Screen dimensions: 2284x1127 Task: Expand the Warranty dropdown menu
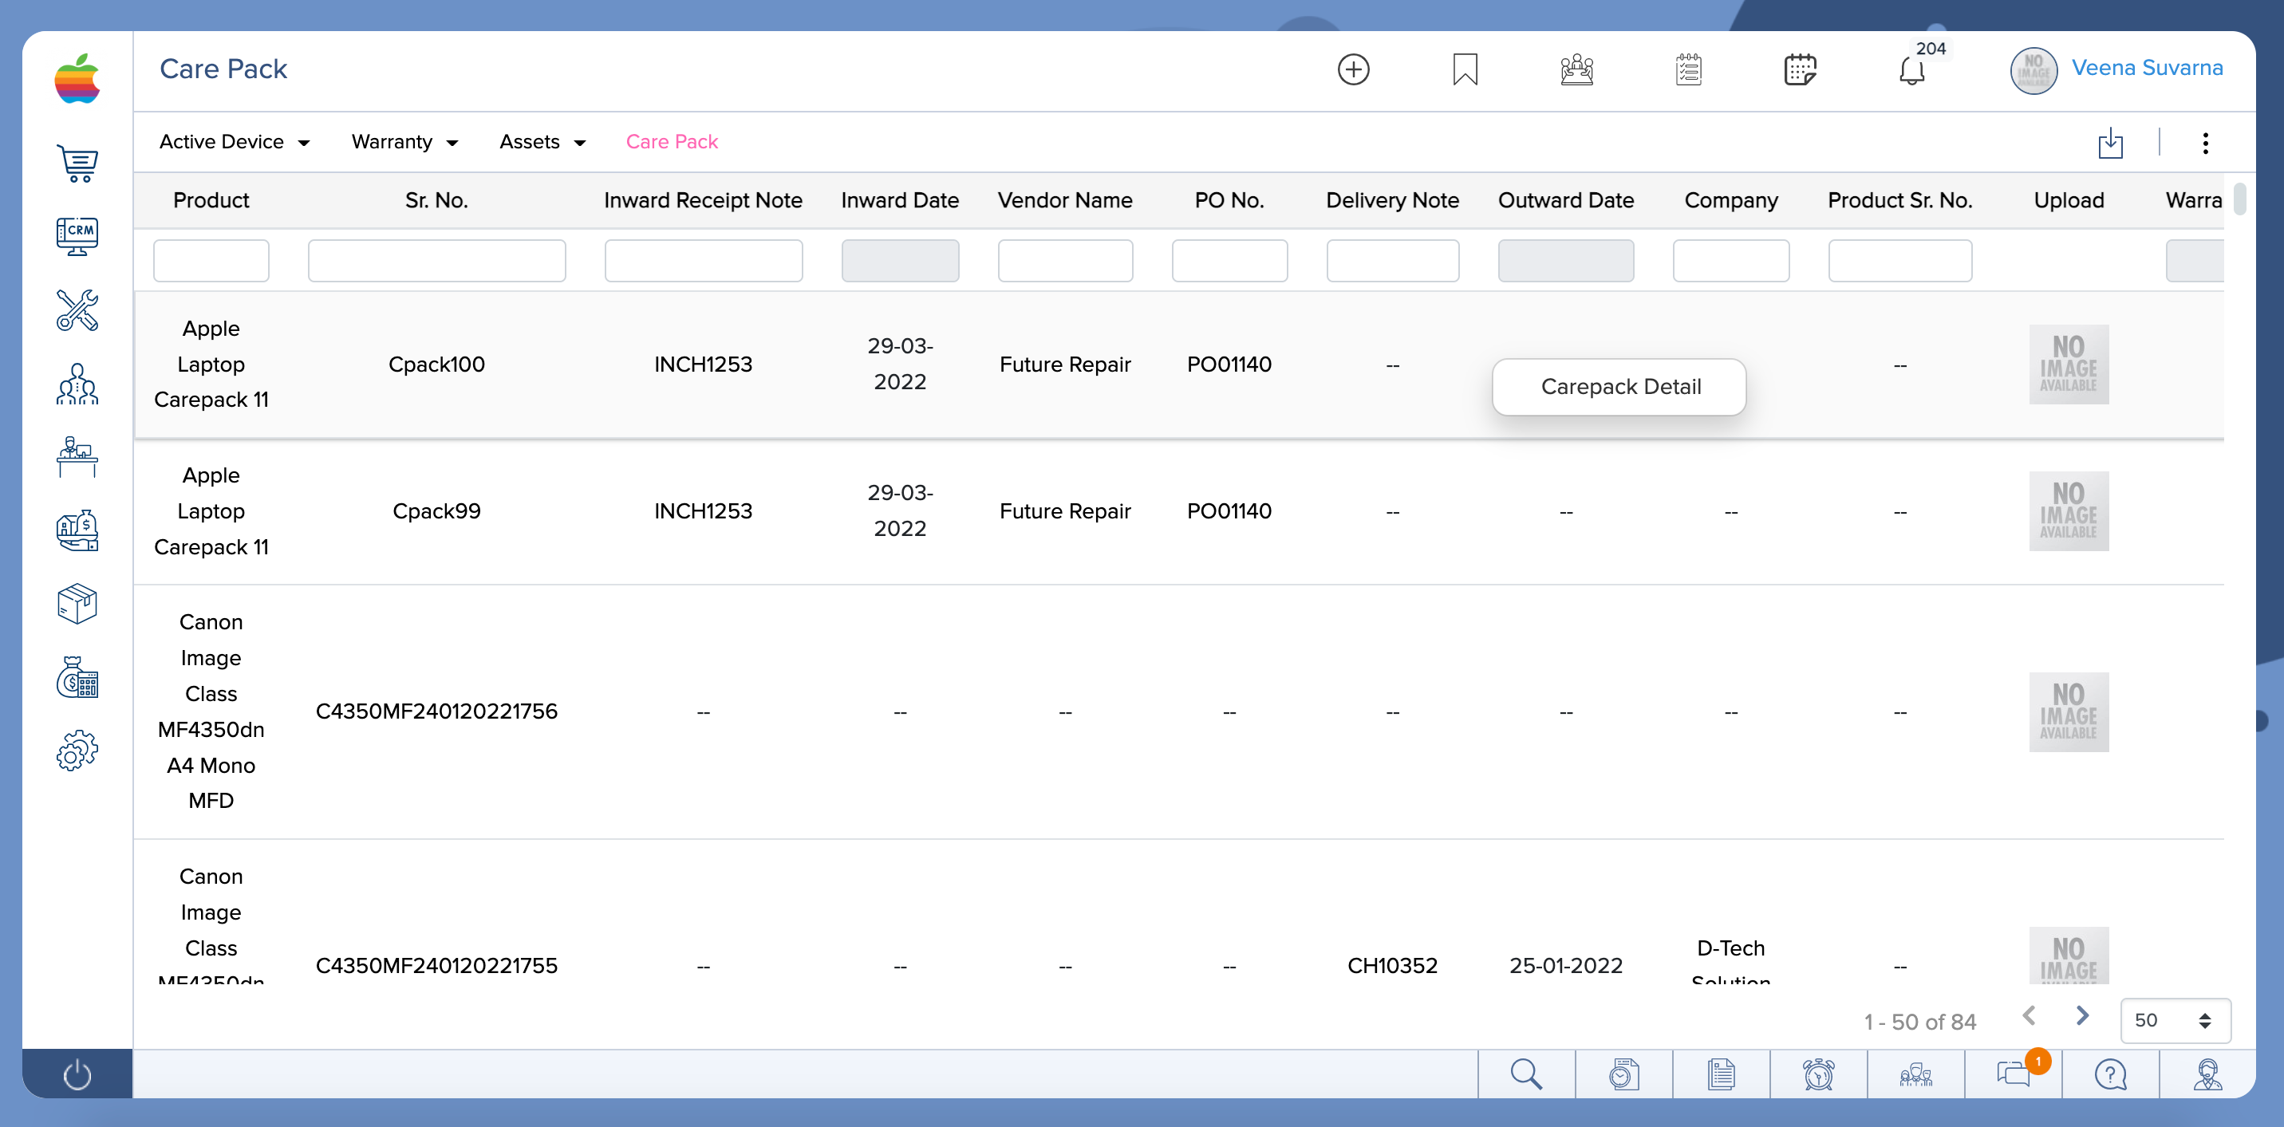pos(404,142)
